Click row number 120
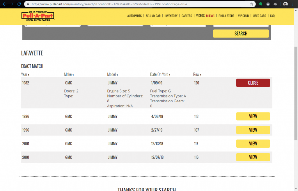The height and width of the screenshot is (191, 298). point(196,83)
